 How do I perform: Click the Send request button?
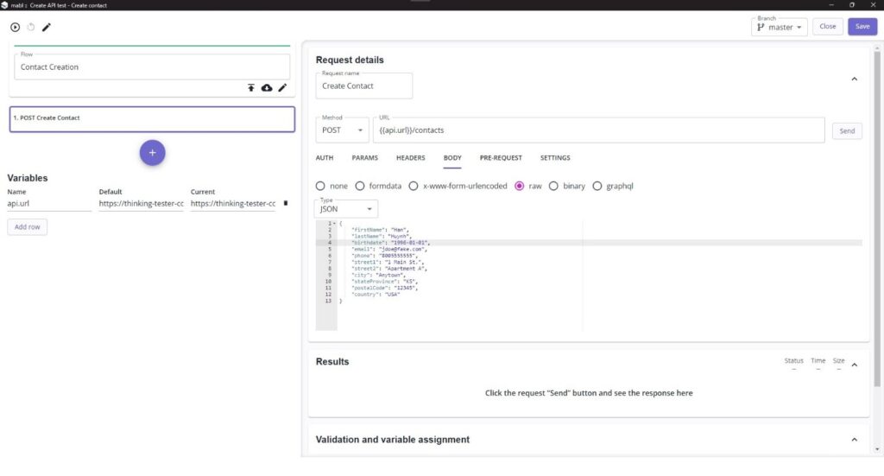[x=847, y=131]
